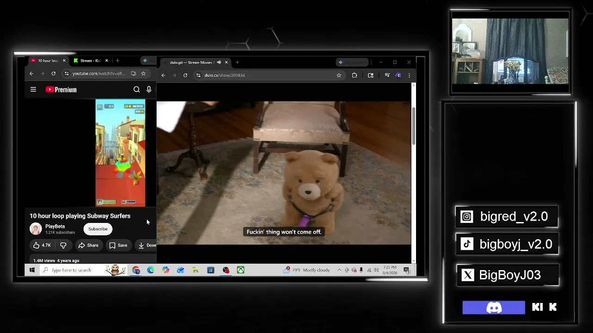Open notification center in the taskbar

[x=406, y=270]
